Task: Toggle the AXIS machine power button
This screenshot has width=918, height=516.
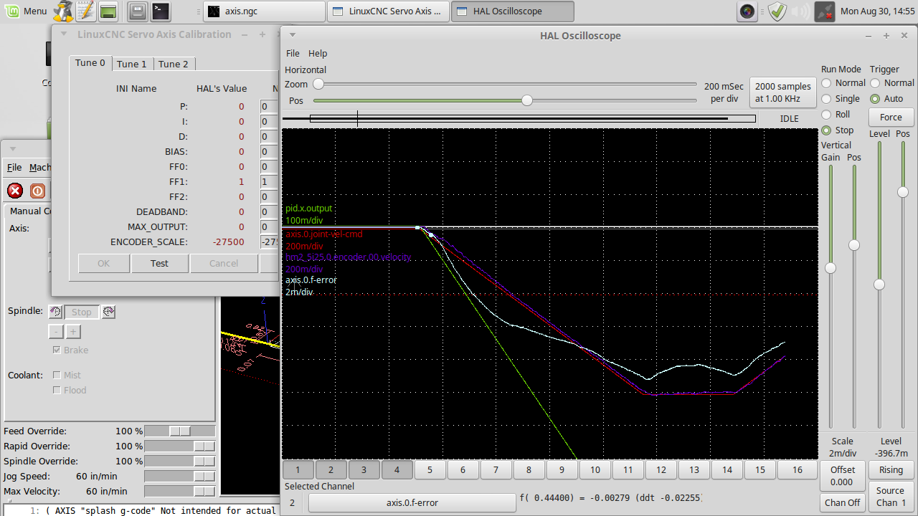Action: (37, 191)
